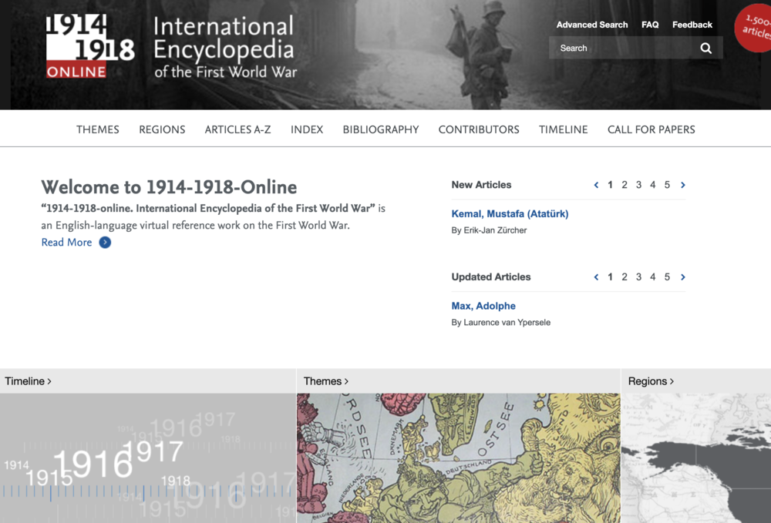Click Welcome to 1914-1918-Online heading

click(169, 187)
